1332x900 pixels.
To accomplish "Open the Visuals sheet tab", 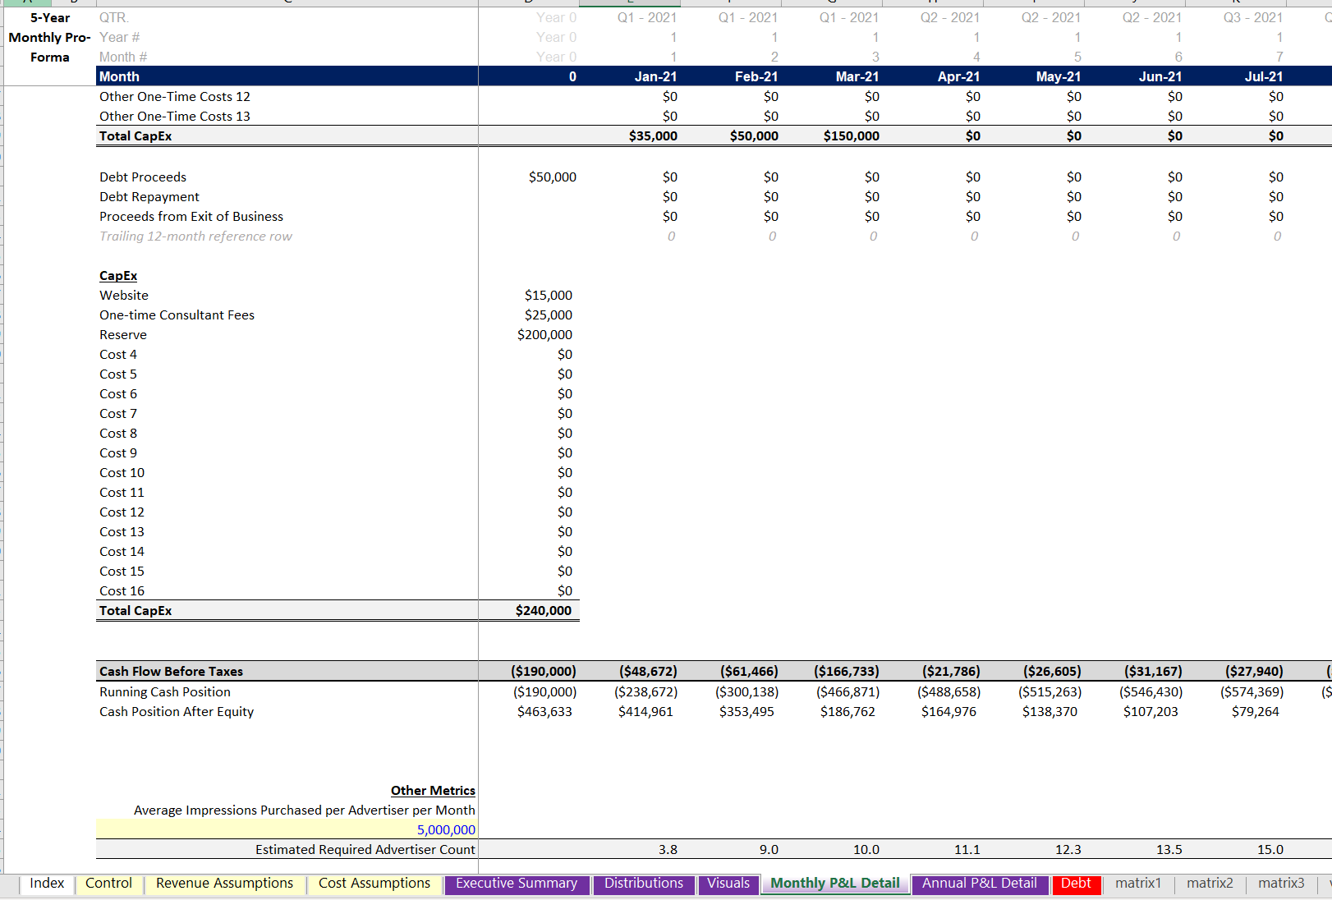I will click(x=728, y=884).
